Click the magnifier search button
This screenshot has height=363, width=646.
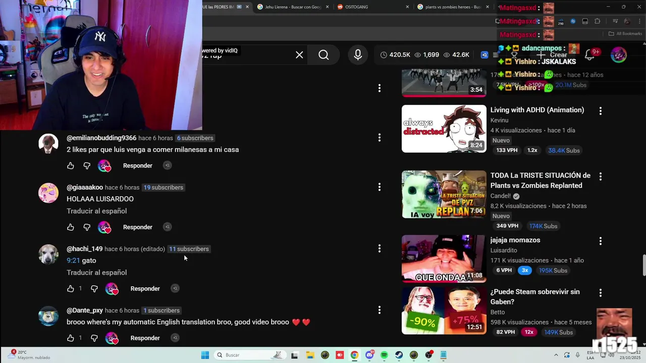point(324,55)
